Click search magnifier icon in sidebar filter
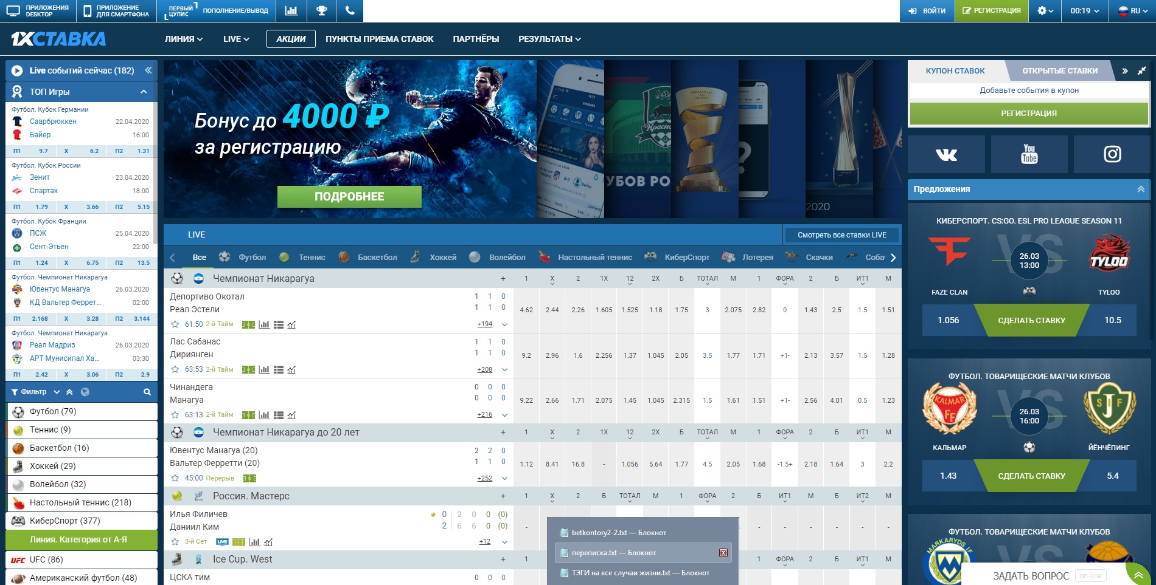The height and width of the screenshot is (585, 1156). pyautogui.click(x=147, y=392)
